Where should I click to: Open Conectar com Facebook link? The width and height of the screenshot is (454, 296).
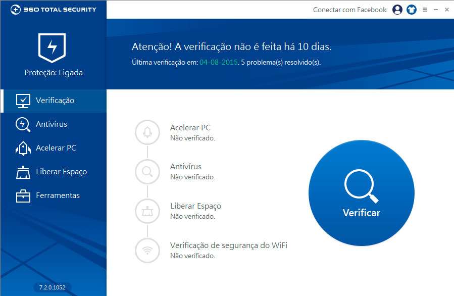coord(349,10)
